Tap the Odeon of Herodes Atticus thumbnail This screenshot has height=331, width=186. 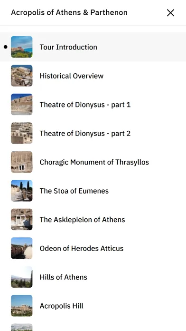[x=22, y=248]
